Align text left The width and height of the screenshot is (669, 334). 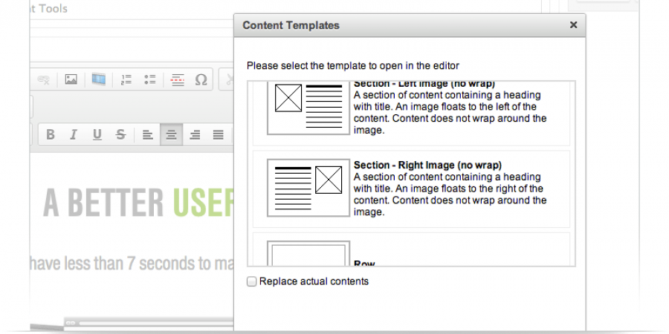pos(148,135)
